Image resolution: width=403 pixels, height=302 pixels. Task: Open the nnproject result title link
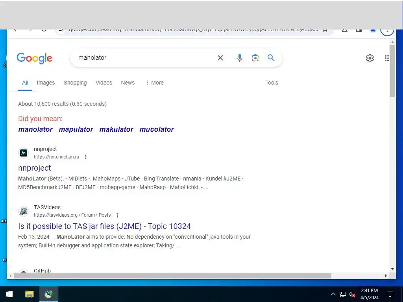click(x=35, y=168)
